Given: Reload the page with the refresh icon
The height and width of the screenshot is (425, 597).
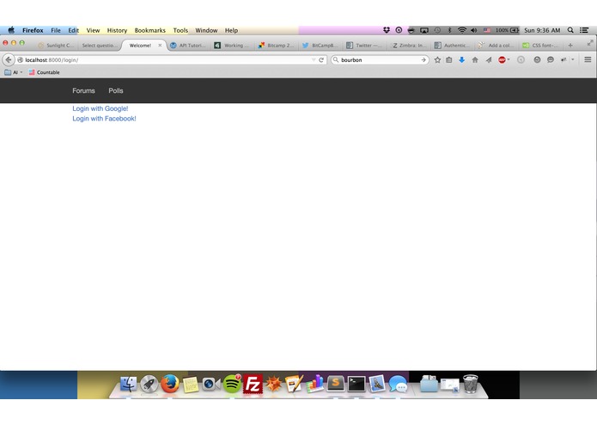Looking at the screenshot, I should [x=321, y=60].
